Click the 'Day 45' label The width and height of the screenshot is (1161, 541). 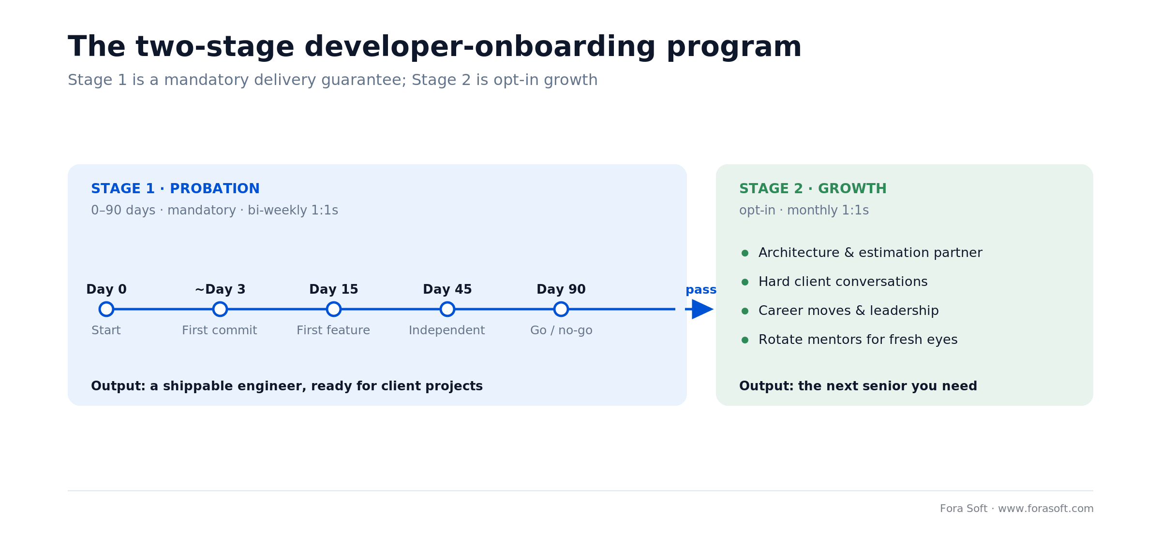click(x=447, y=289)
